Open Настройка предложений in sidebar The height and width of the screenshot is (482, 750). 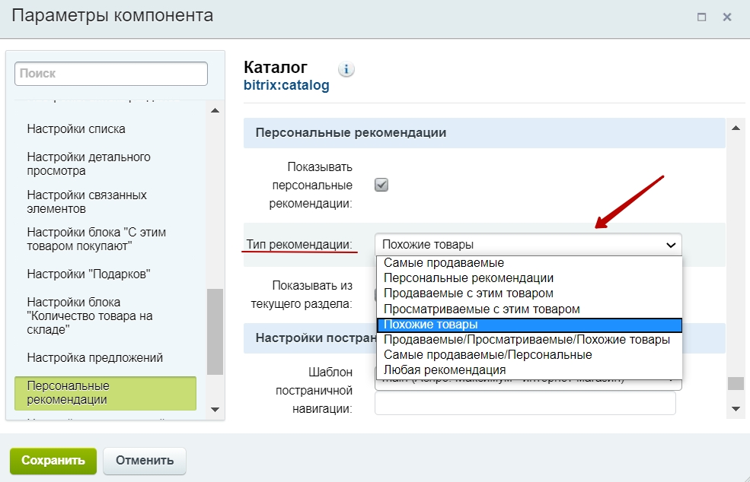tap(94, 358)
